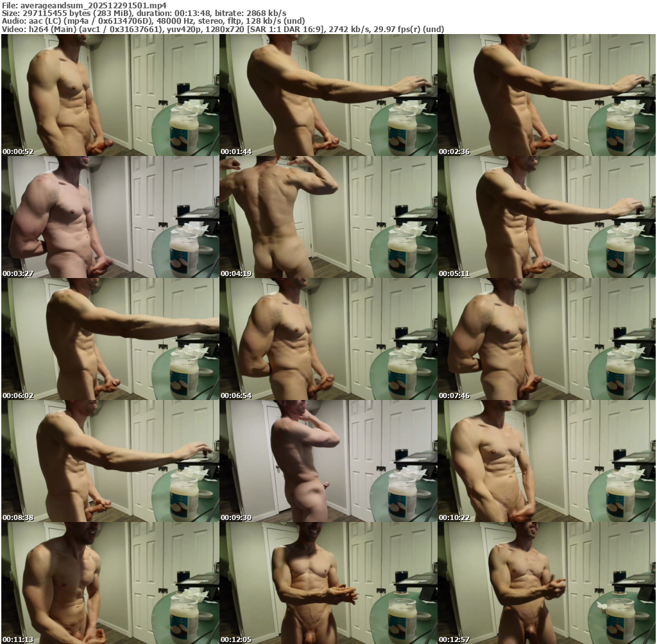Click the thumbnail marked 00:04:19
The width and height of the screenshot is (657, 644).
[x=328, y=217]
